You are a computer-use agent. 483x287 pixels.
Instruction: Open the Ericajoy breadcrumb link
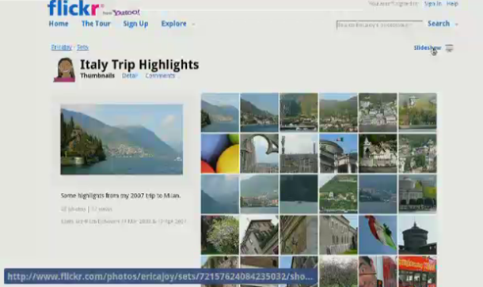tap(61, 47)
